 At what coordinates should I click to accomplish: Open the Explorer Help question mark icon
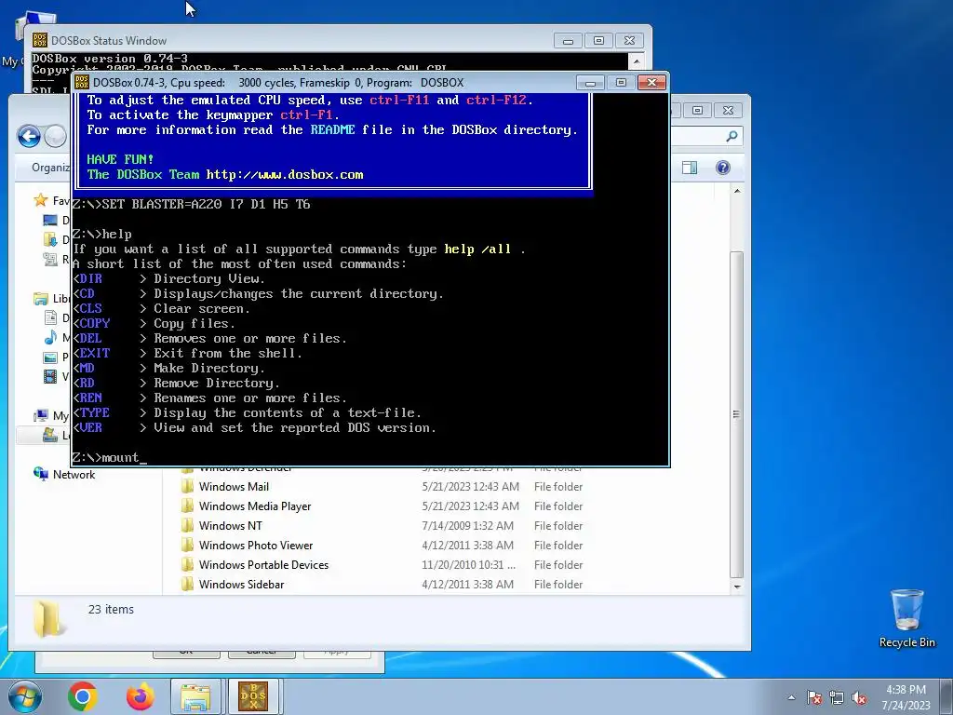click(722, 168)
